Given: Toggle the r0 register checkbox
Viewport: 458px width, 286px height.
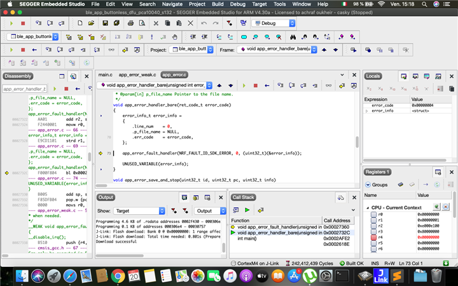Looking at the screenshot, I should point(373,215).
